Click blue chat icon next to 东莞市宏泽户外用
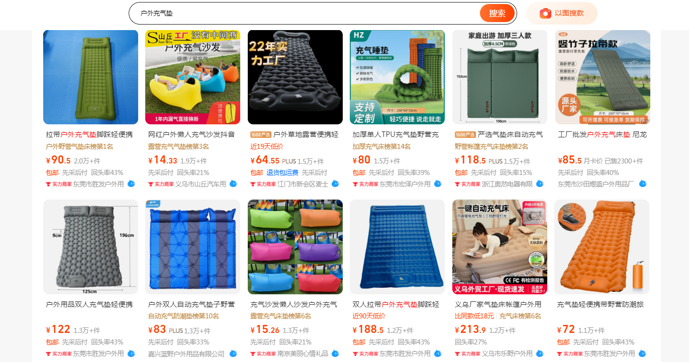This screenshot has width=689, height=362. [437, 184]
